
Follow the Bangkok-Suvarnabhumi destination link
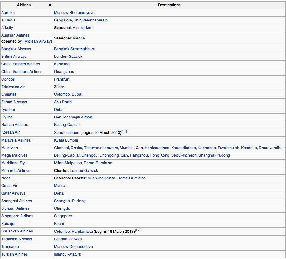pos(75,49)
